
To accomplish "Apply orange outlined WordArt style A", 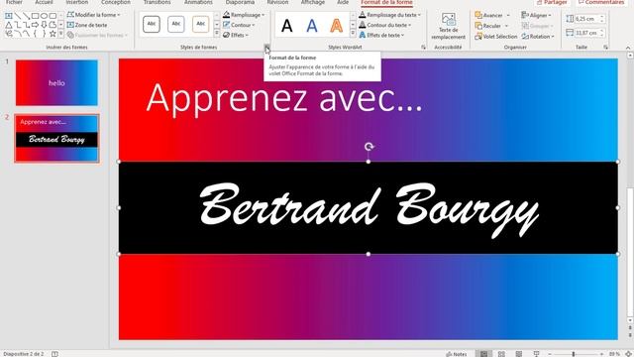I will (x=337, y=26).
